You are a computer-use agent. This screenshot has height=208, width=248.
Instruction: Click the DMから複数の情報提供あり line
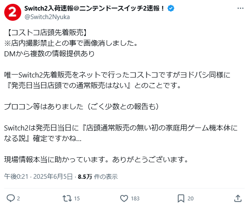49,54
